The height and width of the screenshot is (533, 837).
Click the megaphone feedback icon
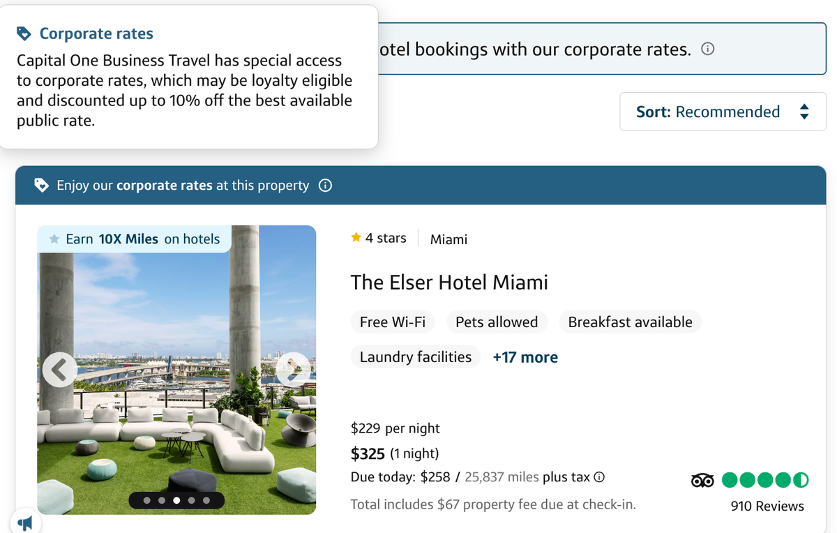[x=25, y=523]
